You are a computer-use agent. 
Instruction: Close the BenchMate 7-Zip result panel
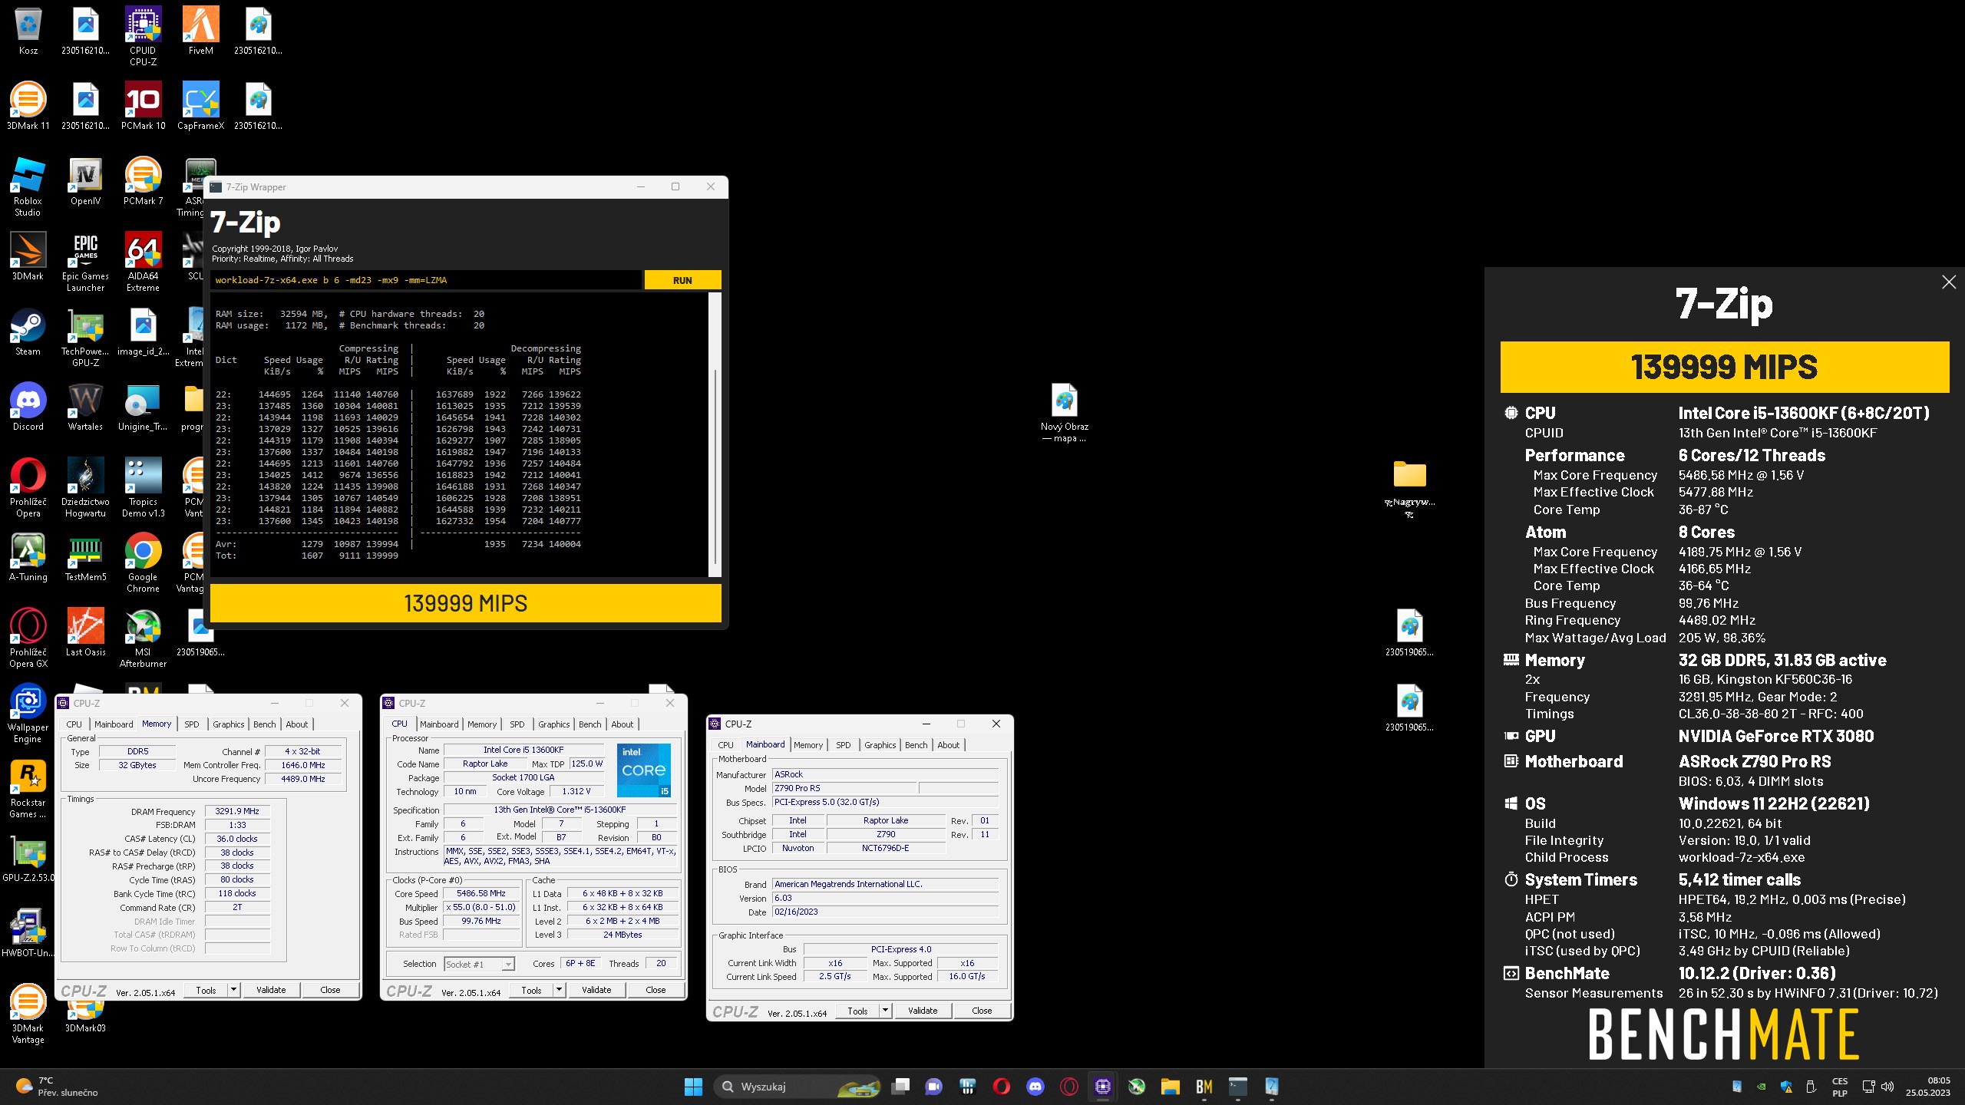[x=1948, y=282]
